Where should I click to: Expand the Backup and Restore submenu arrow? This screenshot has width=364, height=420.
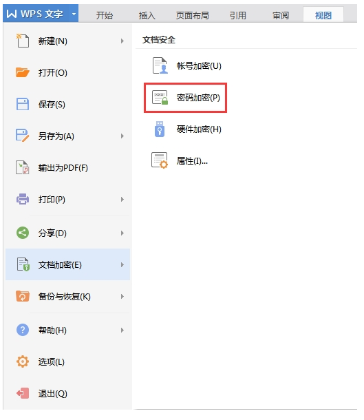click(x=122, y=296)
